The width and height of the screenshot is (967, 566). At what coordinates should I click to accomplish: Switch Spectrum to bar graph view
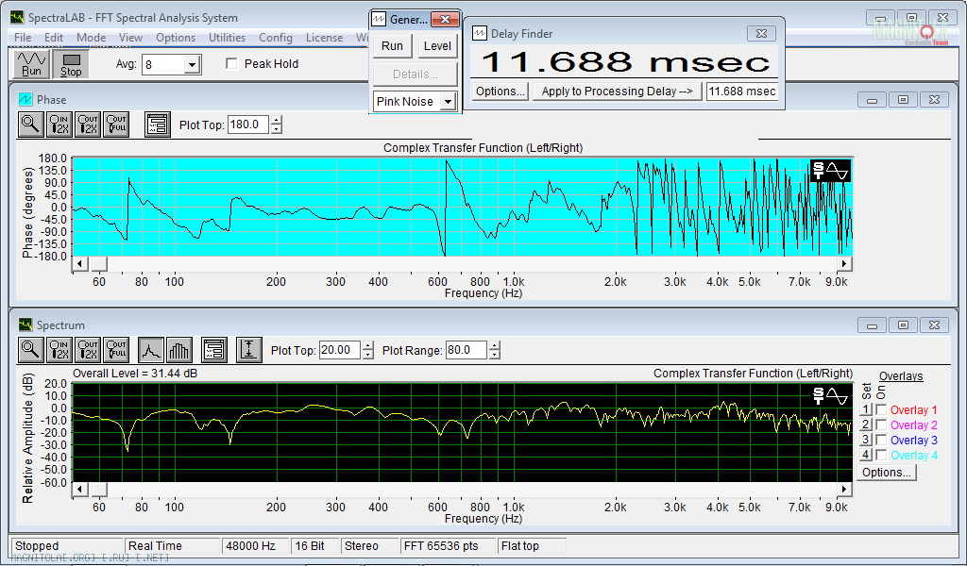pyautogui.click(x=179, y=350)
